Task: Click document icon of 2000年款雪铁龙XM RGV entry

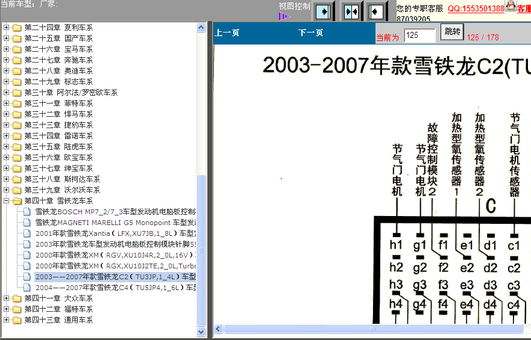Action: click(27, 255)
